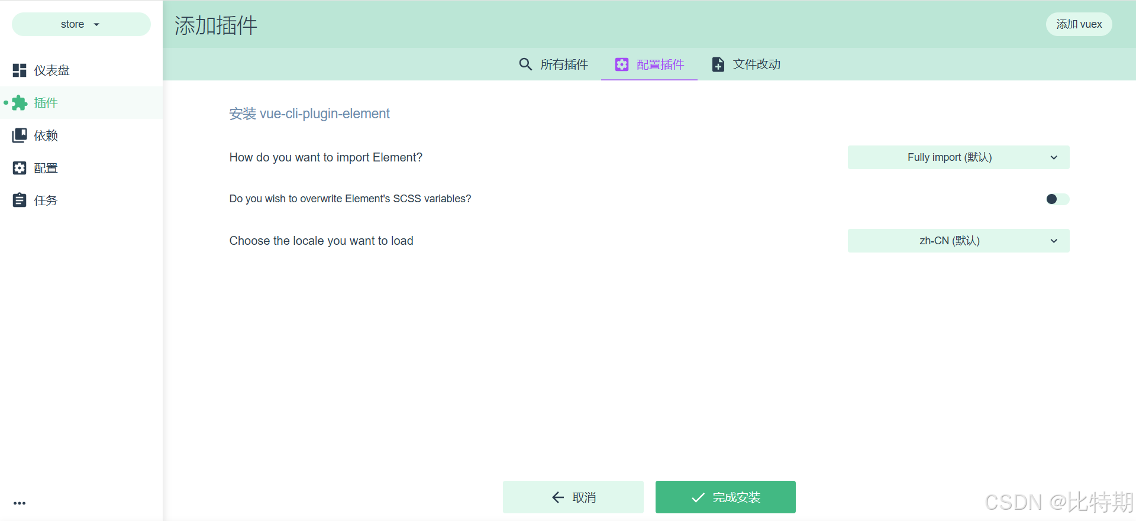Click the Fully import chevron arrow

point(1054,158)
